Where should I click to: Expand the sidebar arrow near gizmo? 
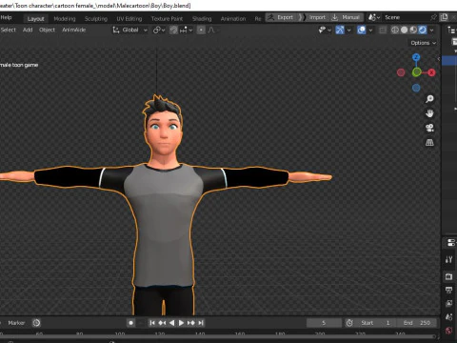click(439, 59)
